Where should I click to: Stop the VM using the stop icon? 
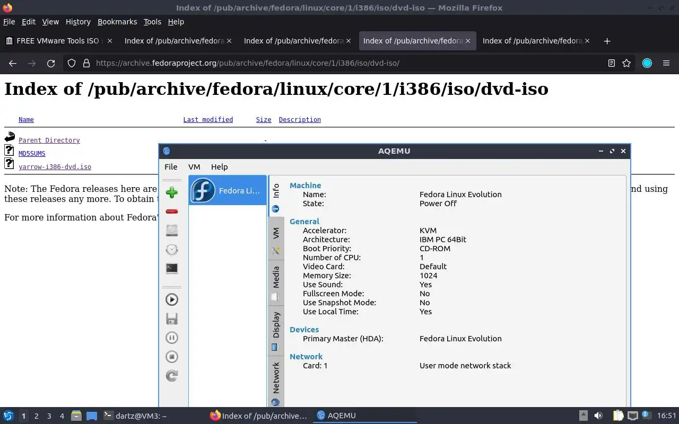171,357
